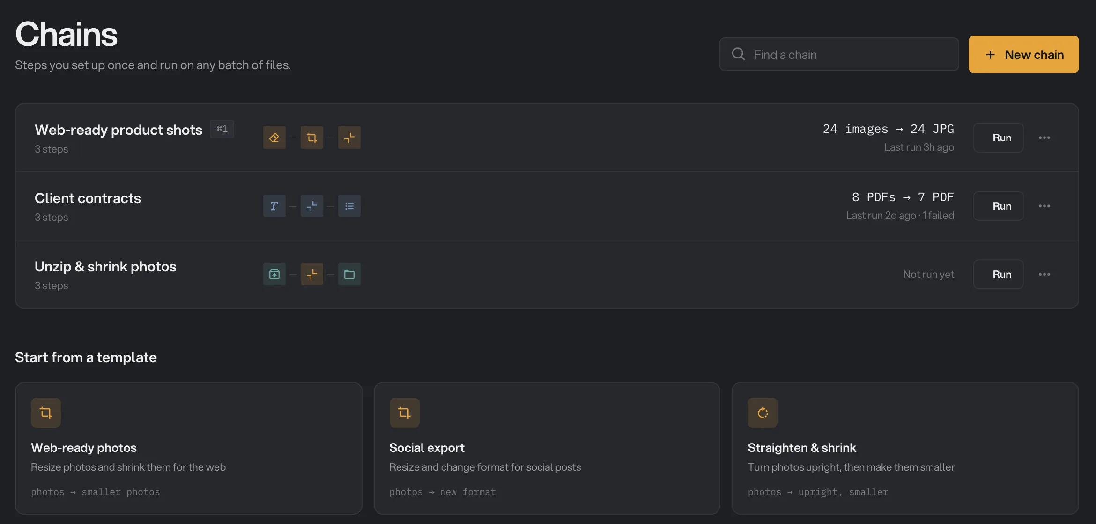Click the eraser step icon in Web-ready product shots
This screenshot has width=1096, height=524.
pos(274,138)
